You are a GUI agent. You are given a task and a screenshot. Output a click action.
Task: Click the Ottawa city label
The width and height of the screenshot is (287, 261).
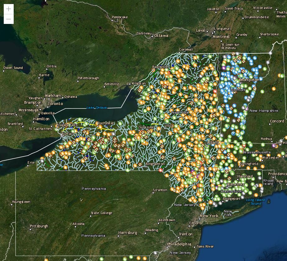(161, 36)
